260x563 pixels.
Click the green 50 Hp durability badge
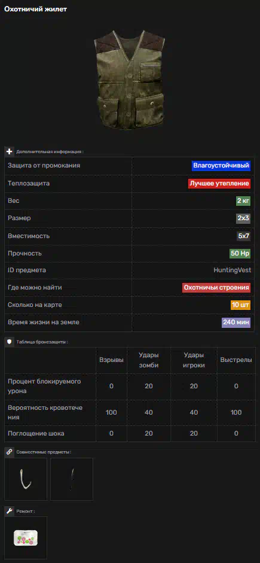pyautogui.click(x=240, y=254)
